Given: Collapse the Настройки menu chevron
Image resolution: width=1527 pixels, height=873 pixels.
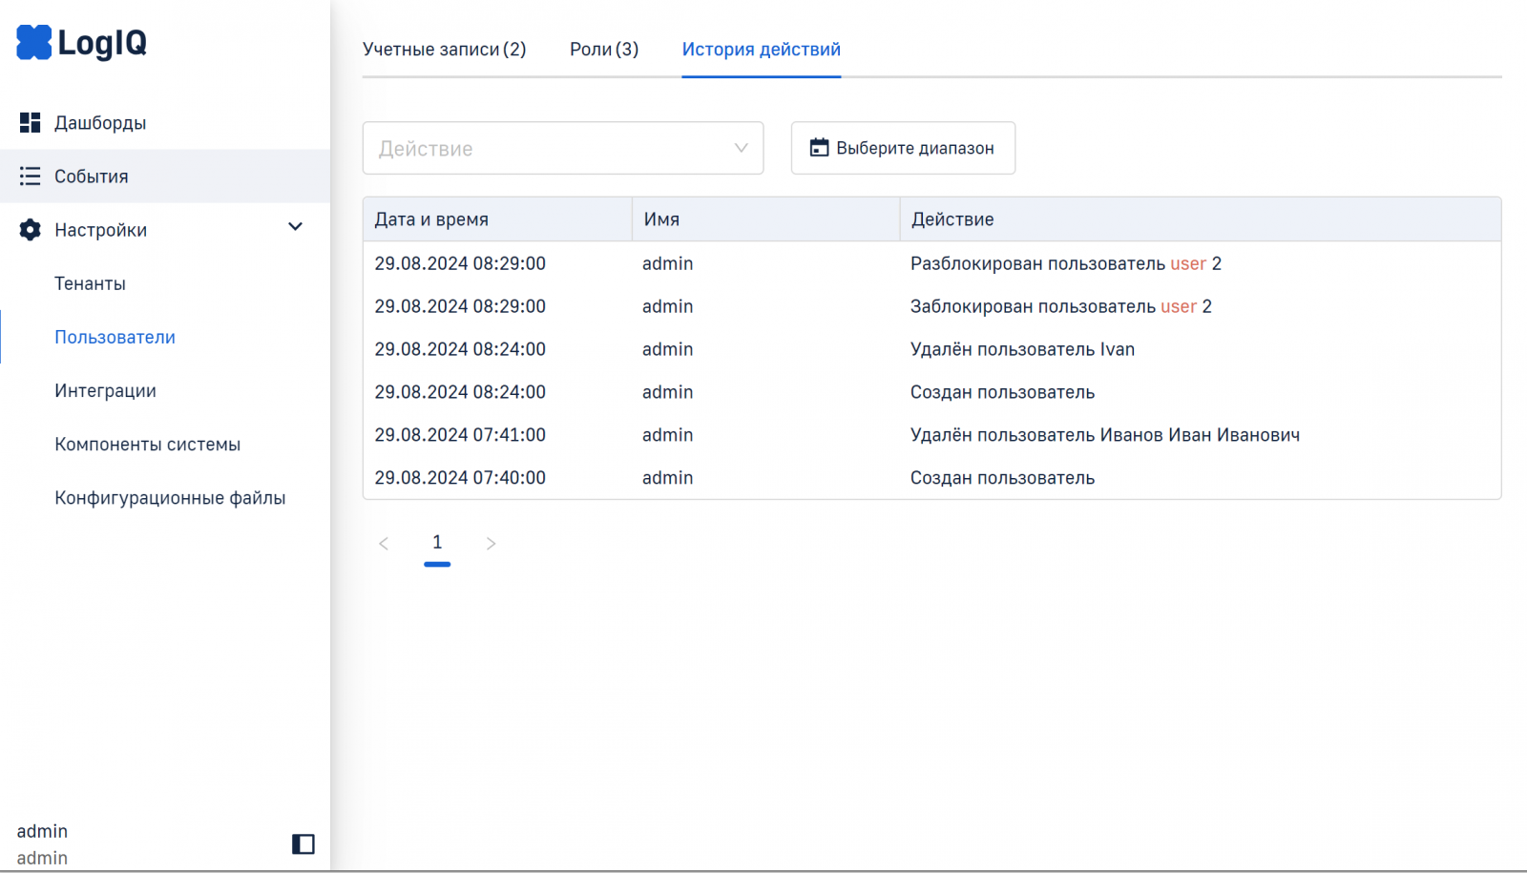Looking at the screenshot, I should point(295,227).
